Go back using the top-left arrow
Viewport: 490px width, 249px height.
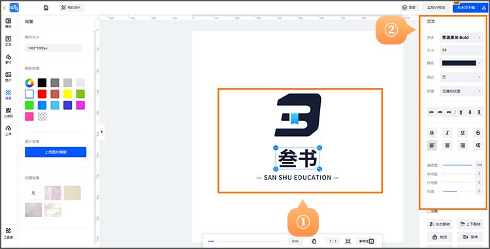(x=5, y=7)
